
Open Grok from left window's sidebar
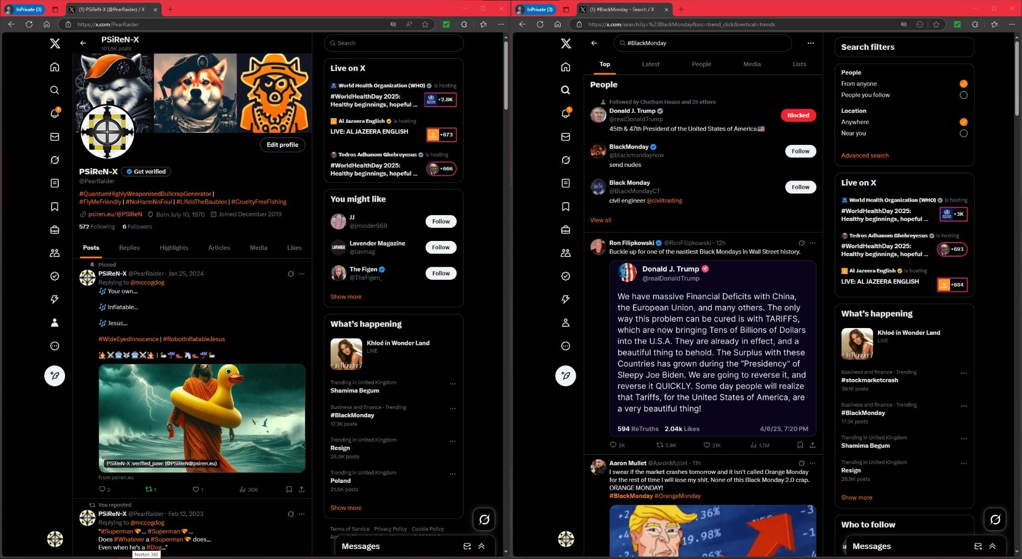tap(55, 160)
